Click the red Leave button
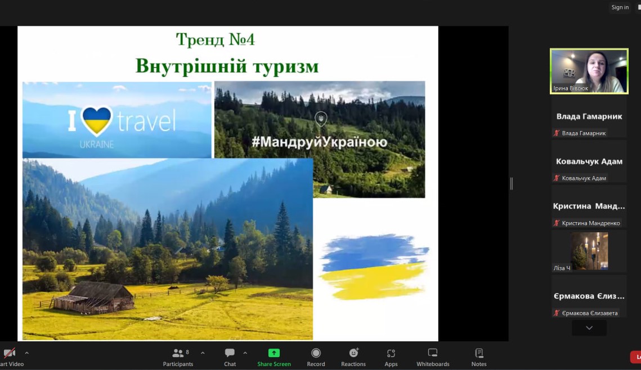This screenshot has width=641, height=370. point(636,357)
